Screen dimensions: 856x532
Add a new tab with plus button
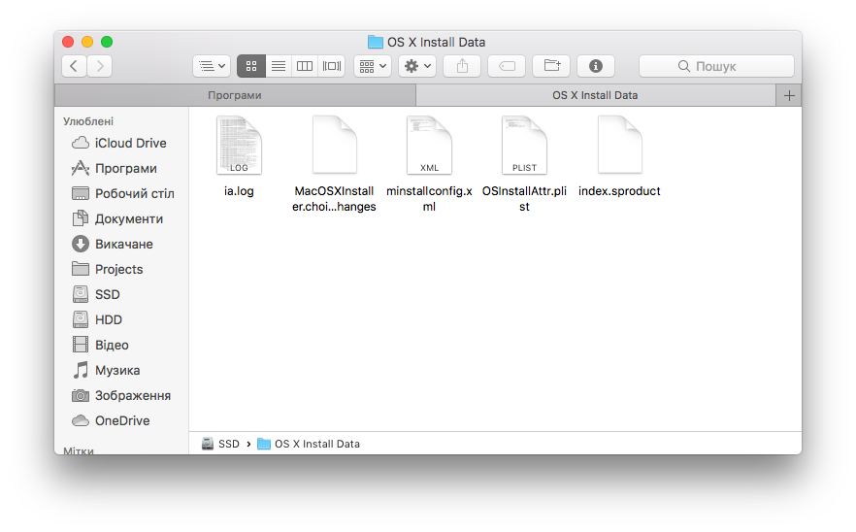(x=789, y=95)
